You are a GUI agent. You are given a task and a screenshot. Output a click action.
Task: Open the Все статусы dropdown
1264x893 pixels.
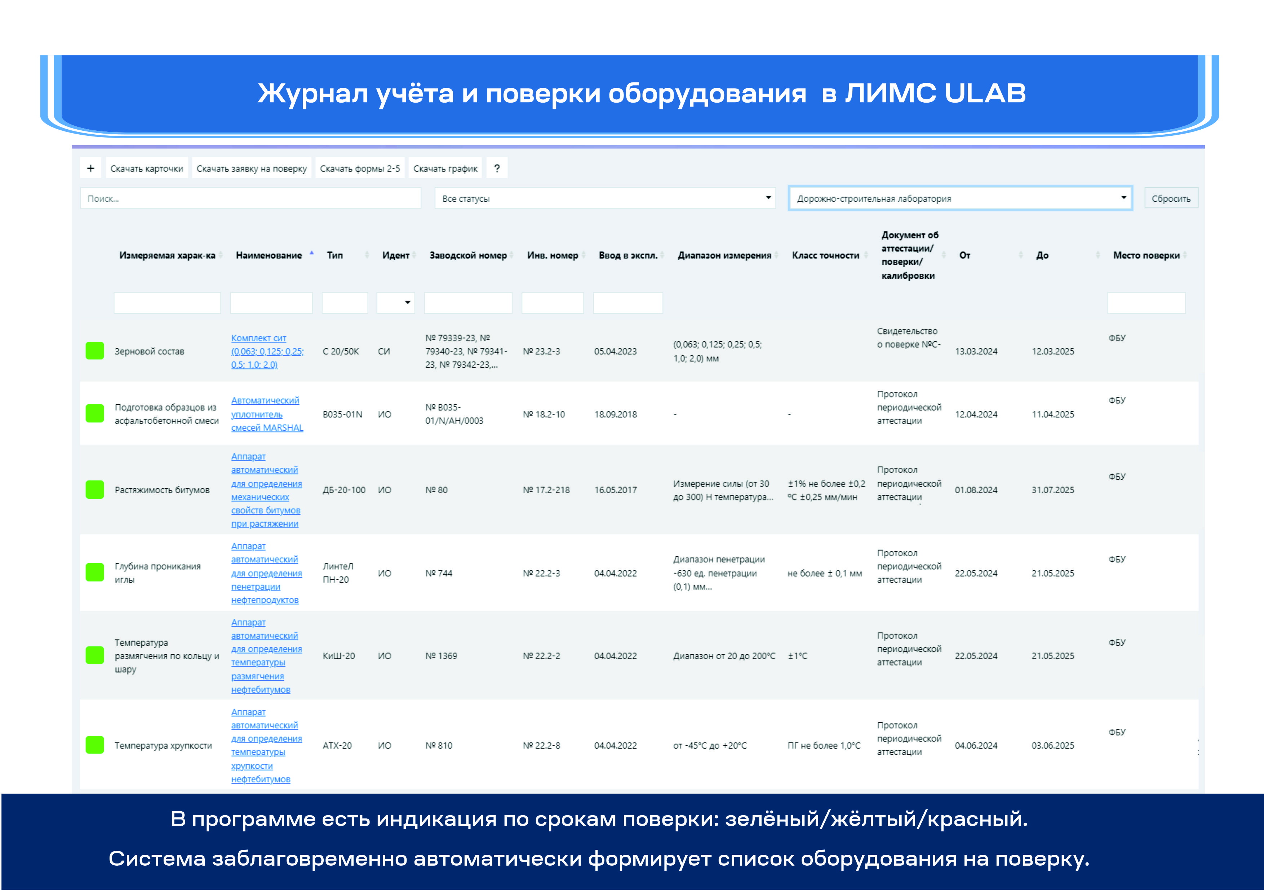pos(604,198)
